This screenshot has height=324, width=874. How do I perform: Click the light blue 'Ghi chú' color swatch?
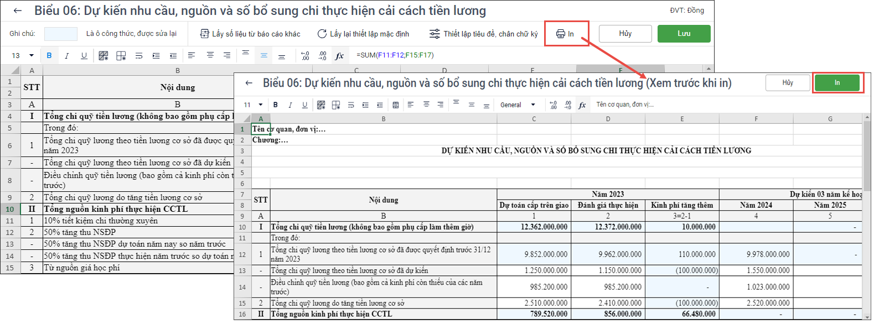tap(61, 34)
